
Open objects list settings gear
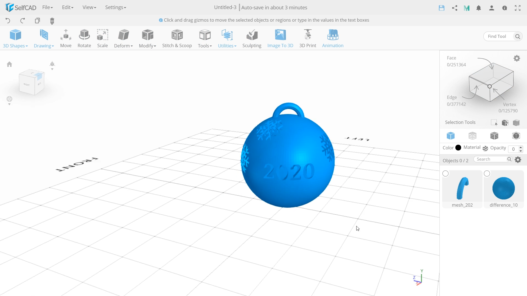(x=518, y=160)
